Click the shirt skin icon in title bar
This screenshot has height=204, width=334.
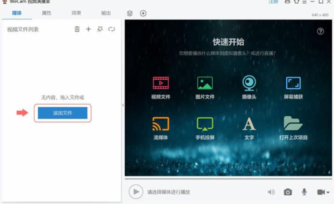(x=296, y=2)
